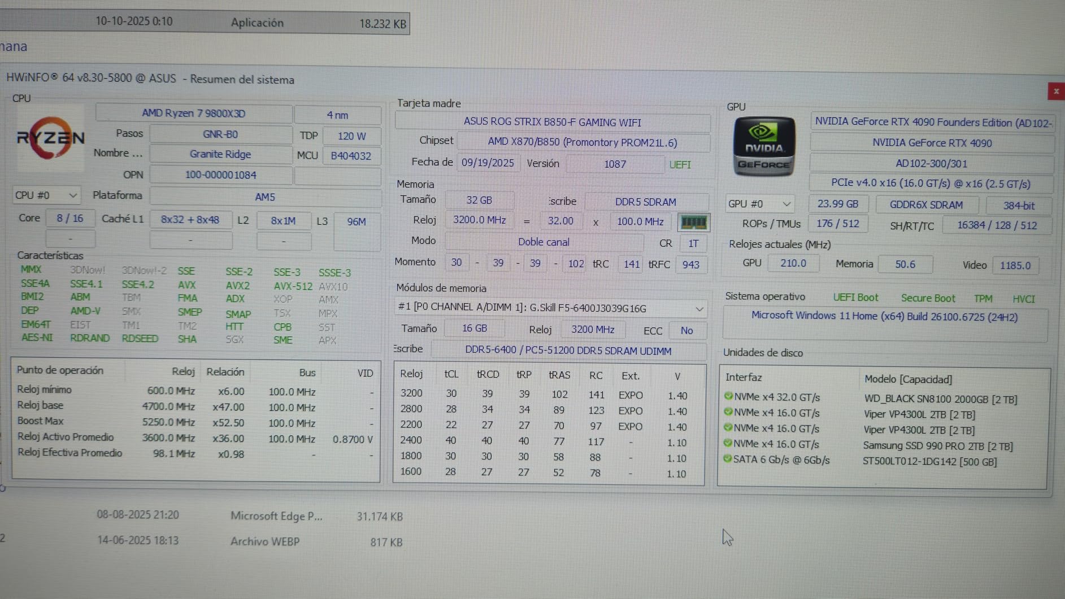Screen dimensions: 1065x599
Task: Click the MCU value B404032
Action: (x=351, y=156)
